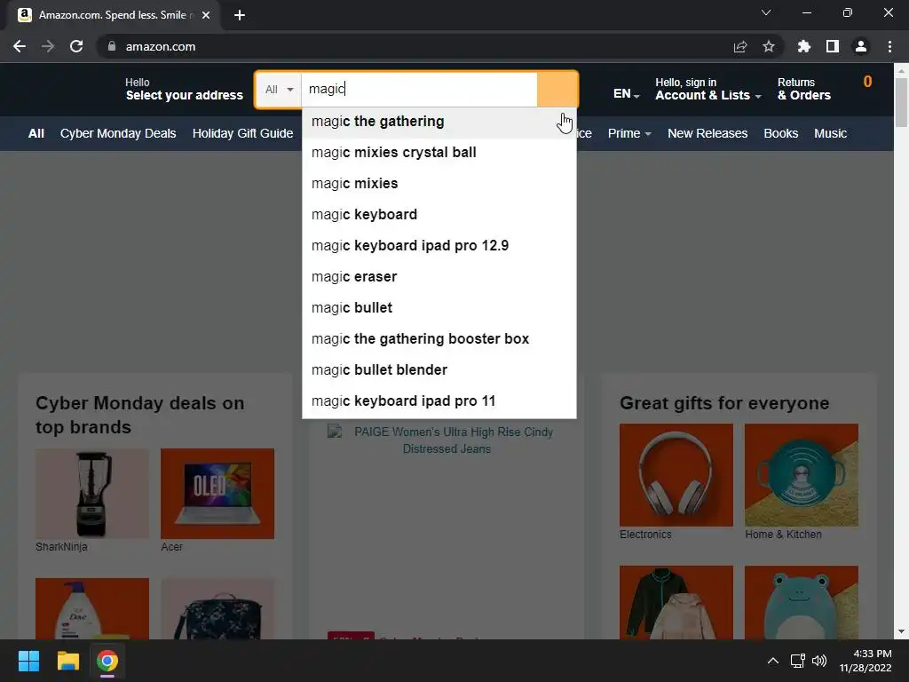Open Account & Lists dropdown
The width and height of the screenshot is (909, 682).
pyautogui.click(x=707, y=90)
